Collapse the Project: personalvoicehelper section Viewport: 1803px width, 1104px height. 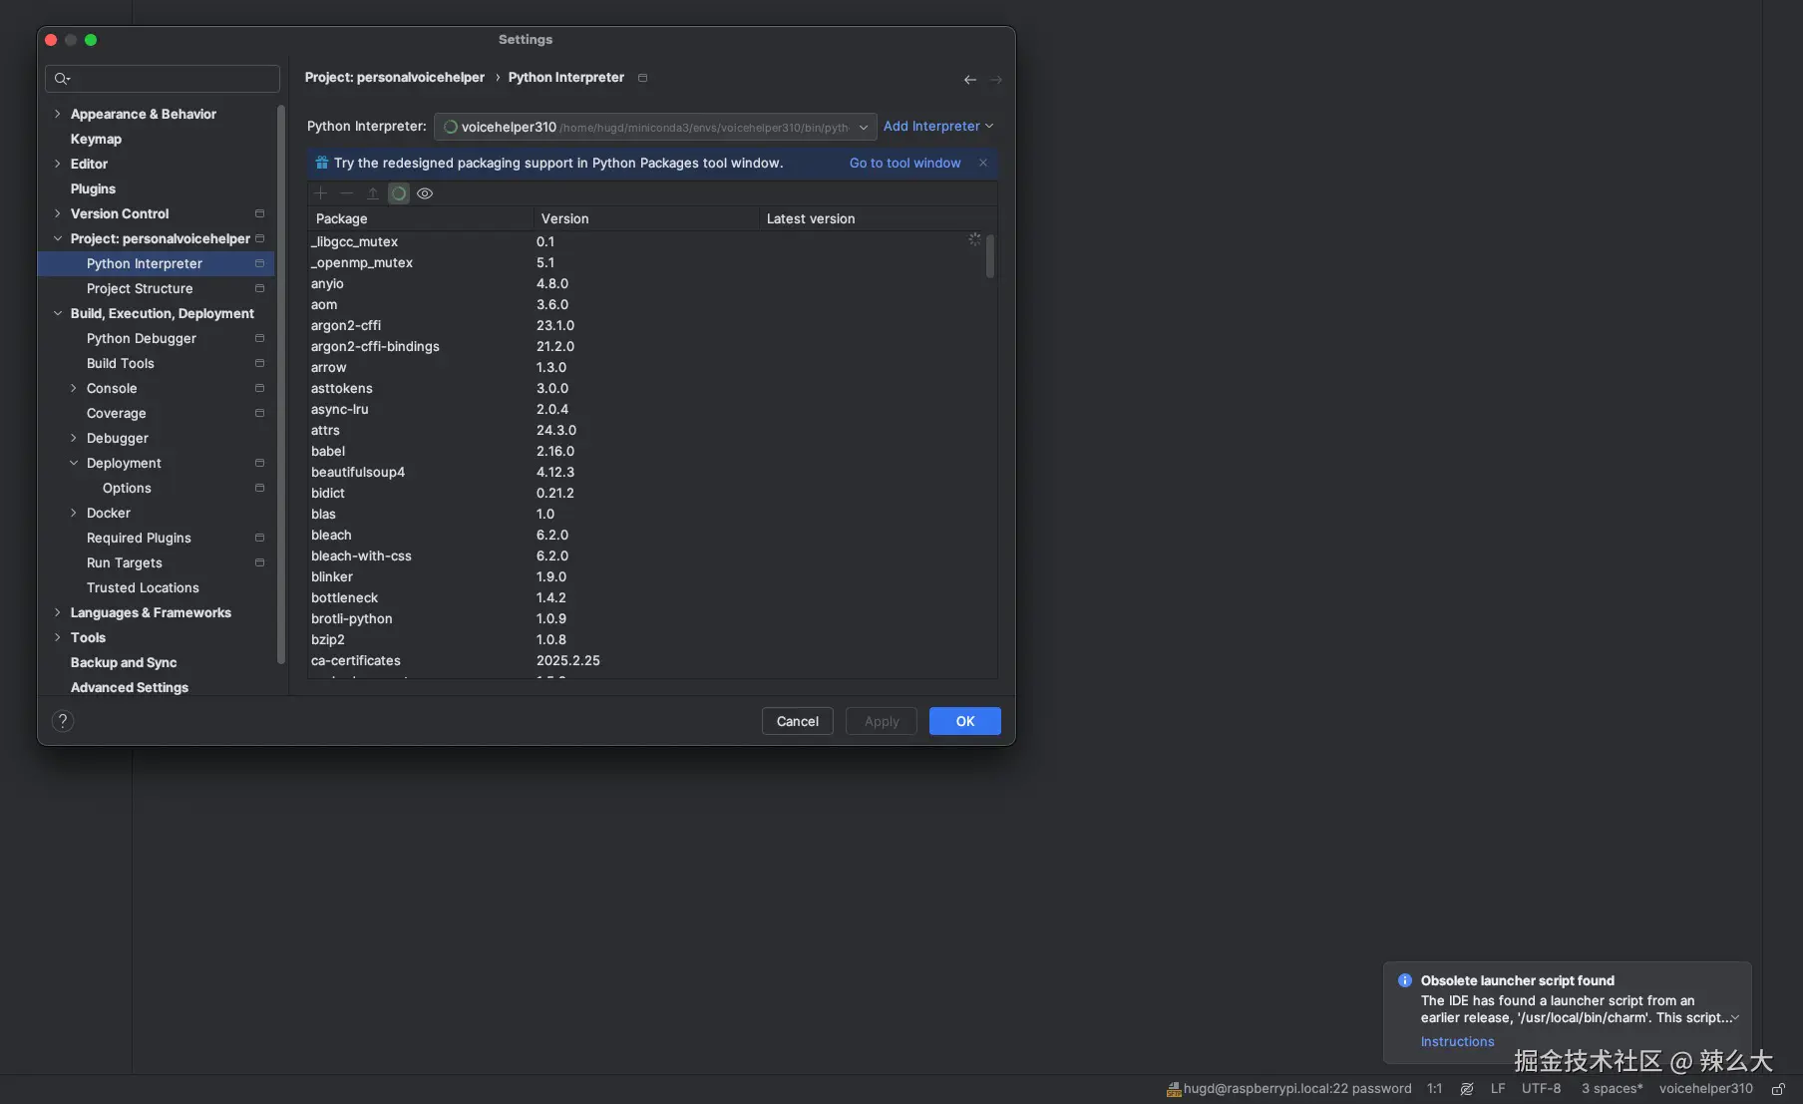pos(58,238)
